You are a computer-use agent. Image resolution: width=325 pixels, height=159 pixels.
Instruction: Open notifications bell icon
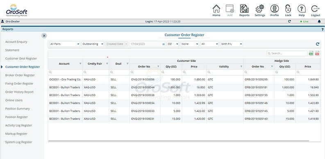point(319,22)
